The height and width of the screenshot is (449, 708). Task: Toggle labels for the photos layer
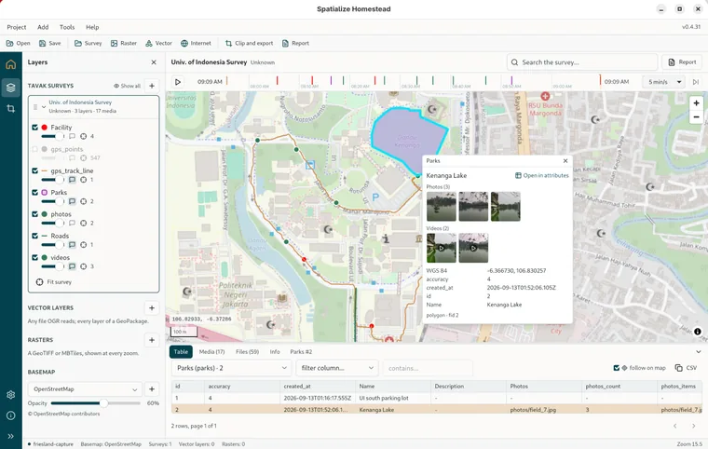click(x=72, y=224)
